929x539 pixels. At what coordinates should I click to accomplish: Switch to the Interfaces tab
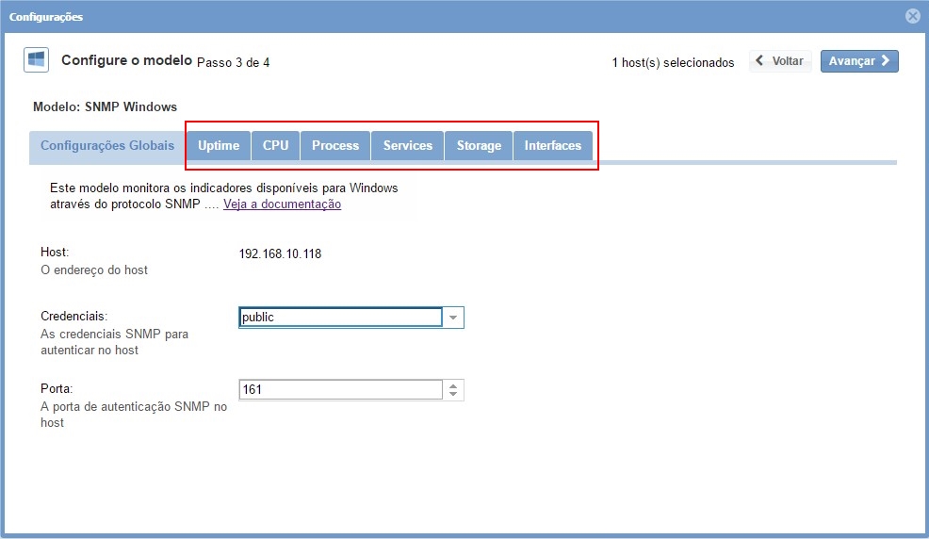553,146
